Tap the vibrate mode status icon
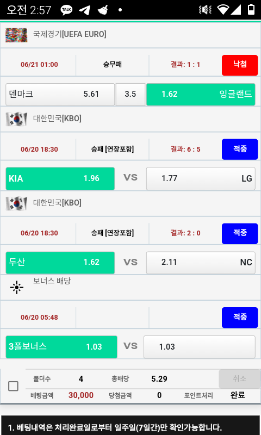Screen dimensions: 261x435 [205, 10]
